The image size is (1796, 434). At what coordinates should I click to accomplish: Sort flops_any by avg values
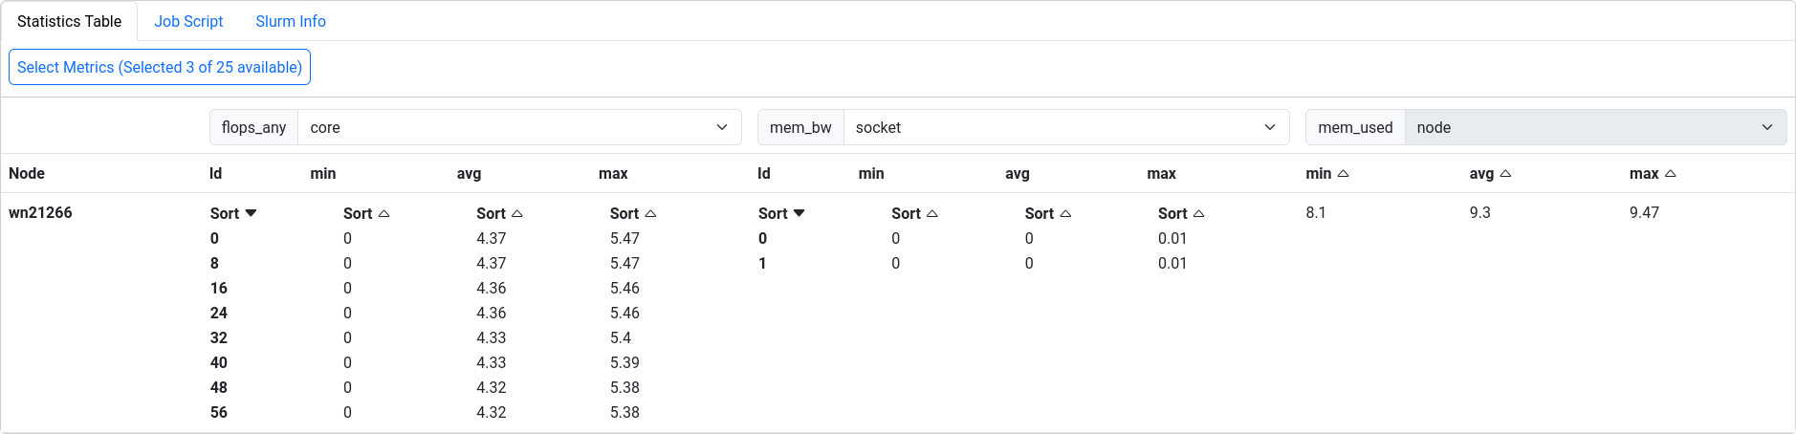[x=499, y=213]
